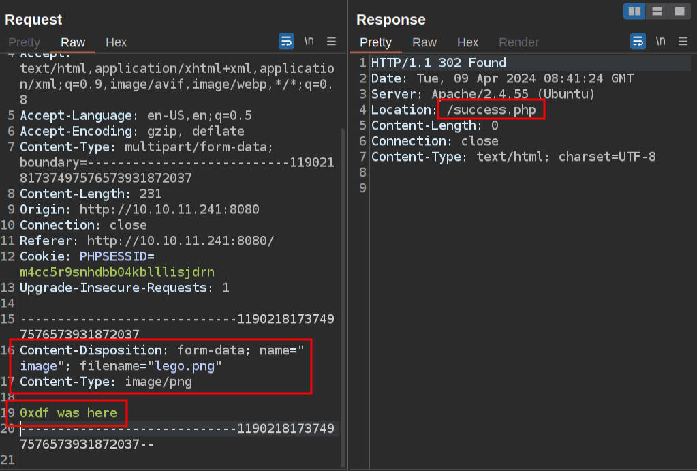This screenshot has width=697, height=471.
Task: Switch to the Hex tab in Request
Action: pos(116,42)
